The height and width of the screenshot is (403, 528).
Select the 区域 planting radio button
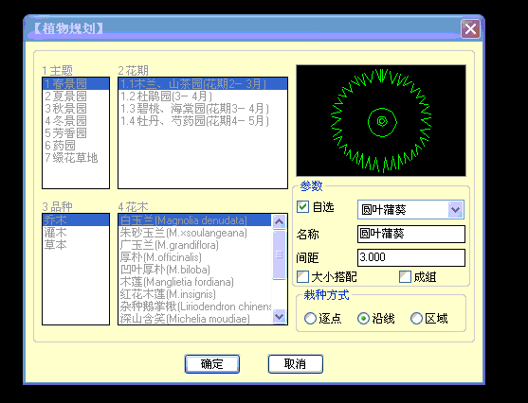(x=416, y=318)
